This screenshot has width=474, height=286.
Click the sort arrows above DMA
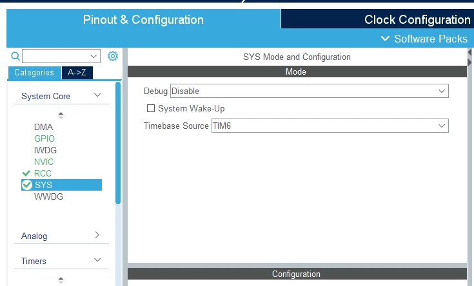click(x=61, y=115)
